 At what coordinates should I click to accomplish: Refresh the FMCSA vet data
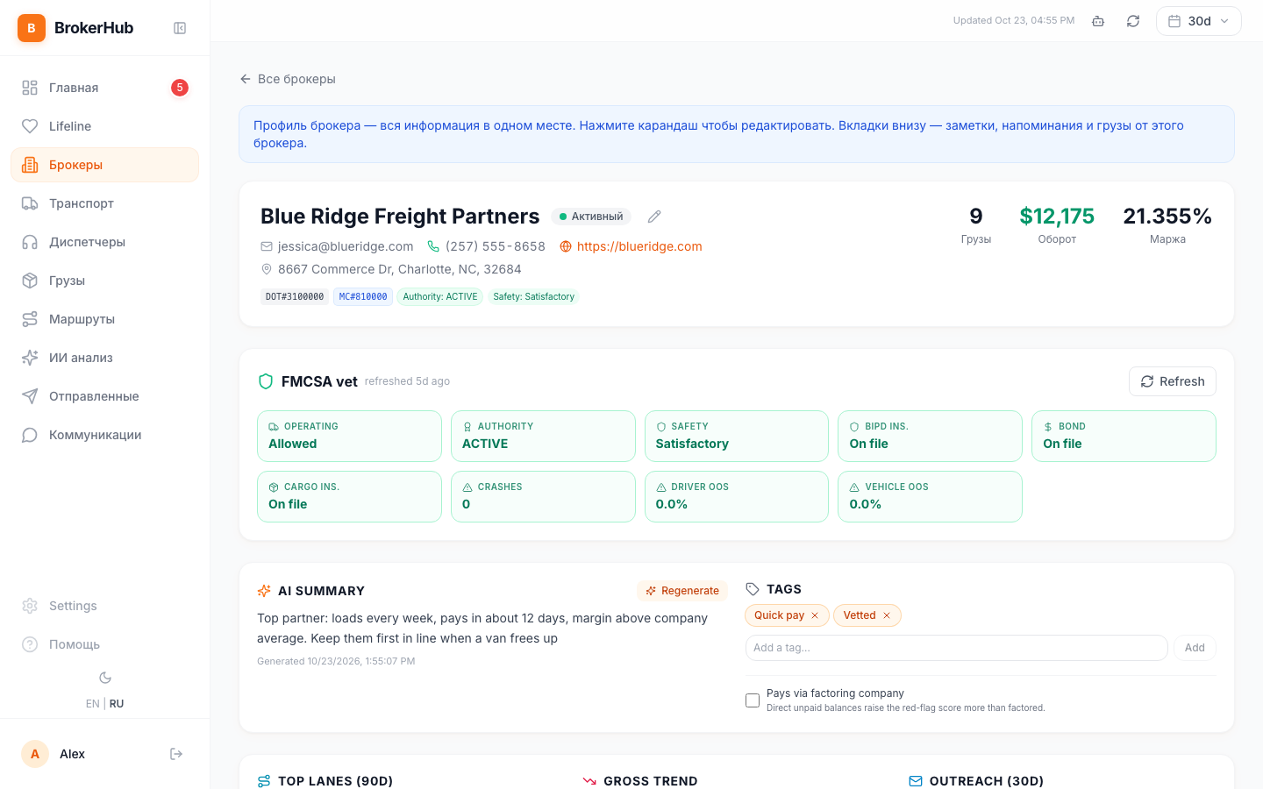tap(1172, 381)
